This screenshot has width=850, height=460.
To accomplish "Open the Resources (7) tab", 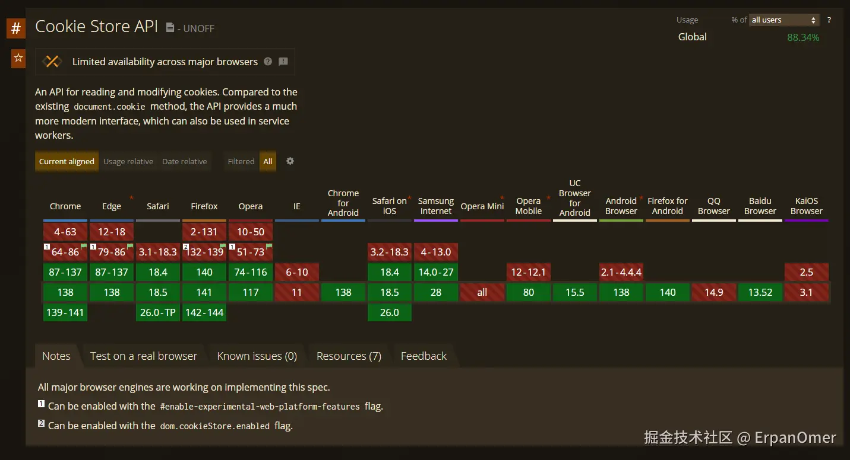I will [349, 356].
